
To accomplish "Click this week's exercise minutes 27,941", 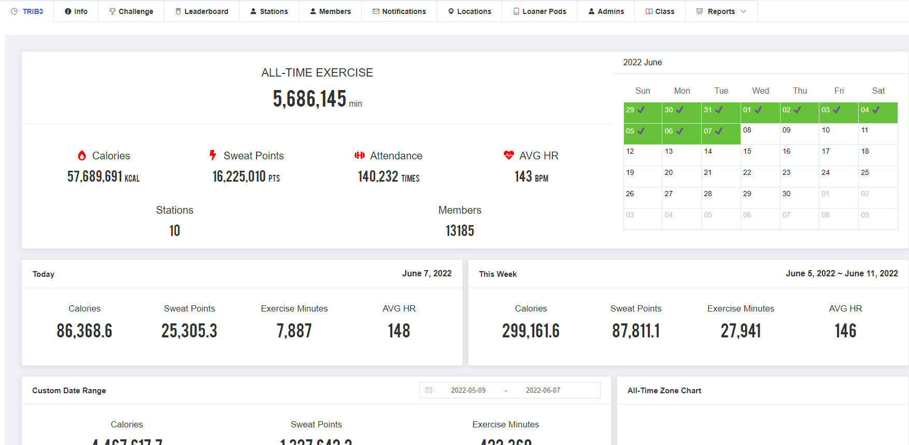I will (741, 331).
